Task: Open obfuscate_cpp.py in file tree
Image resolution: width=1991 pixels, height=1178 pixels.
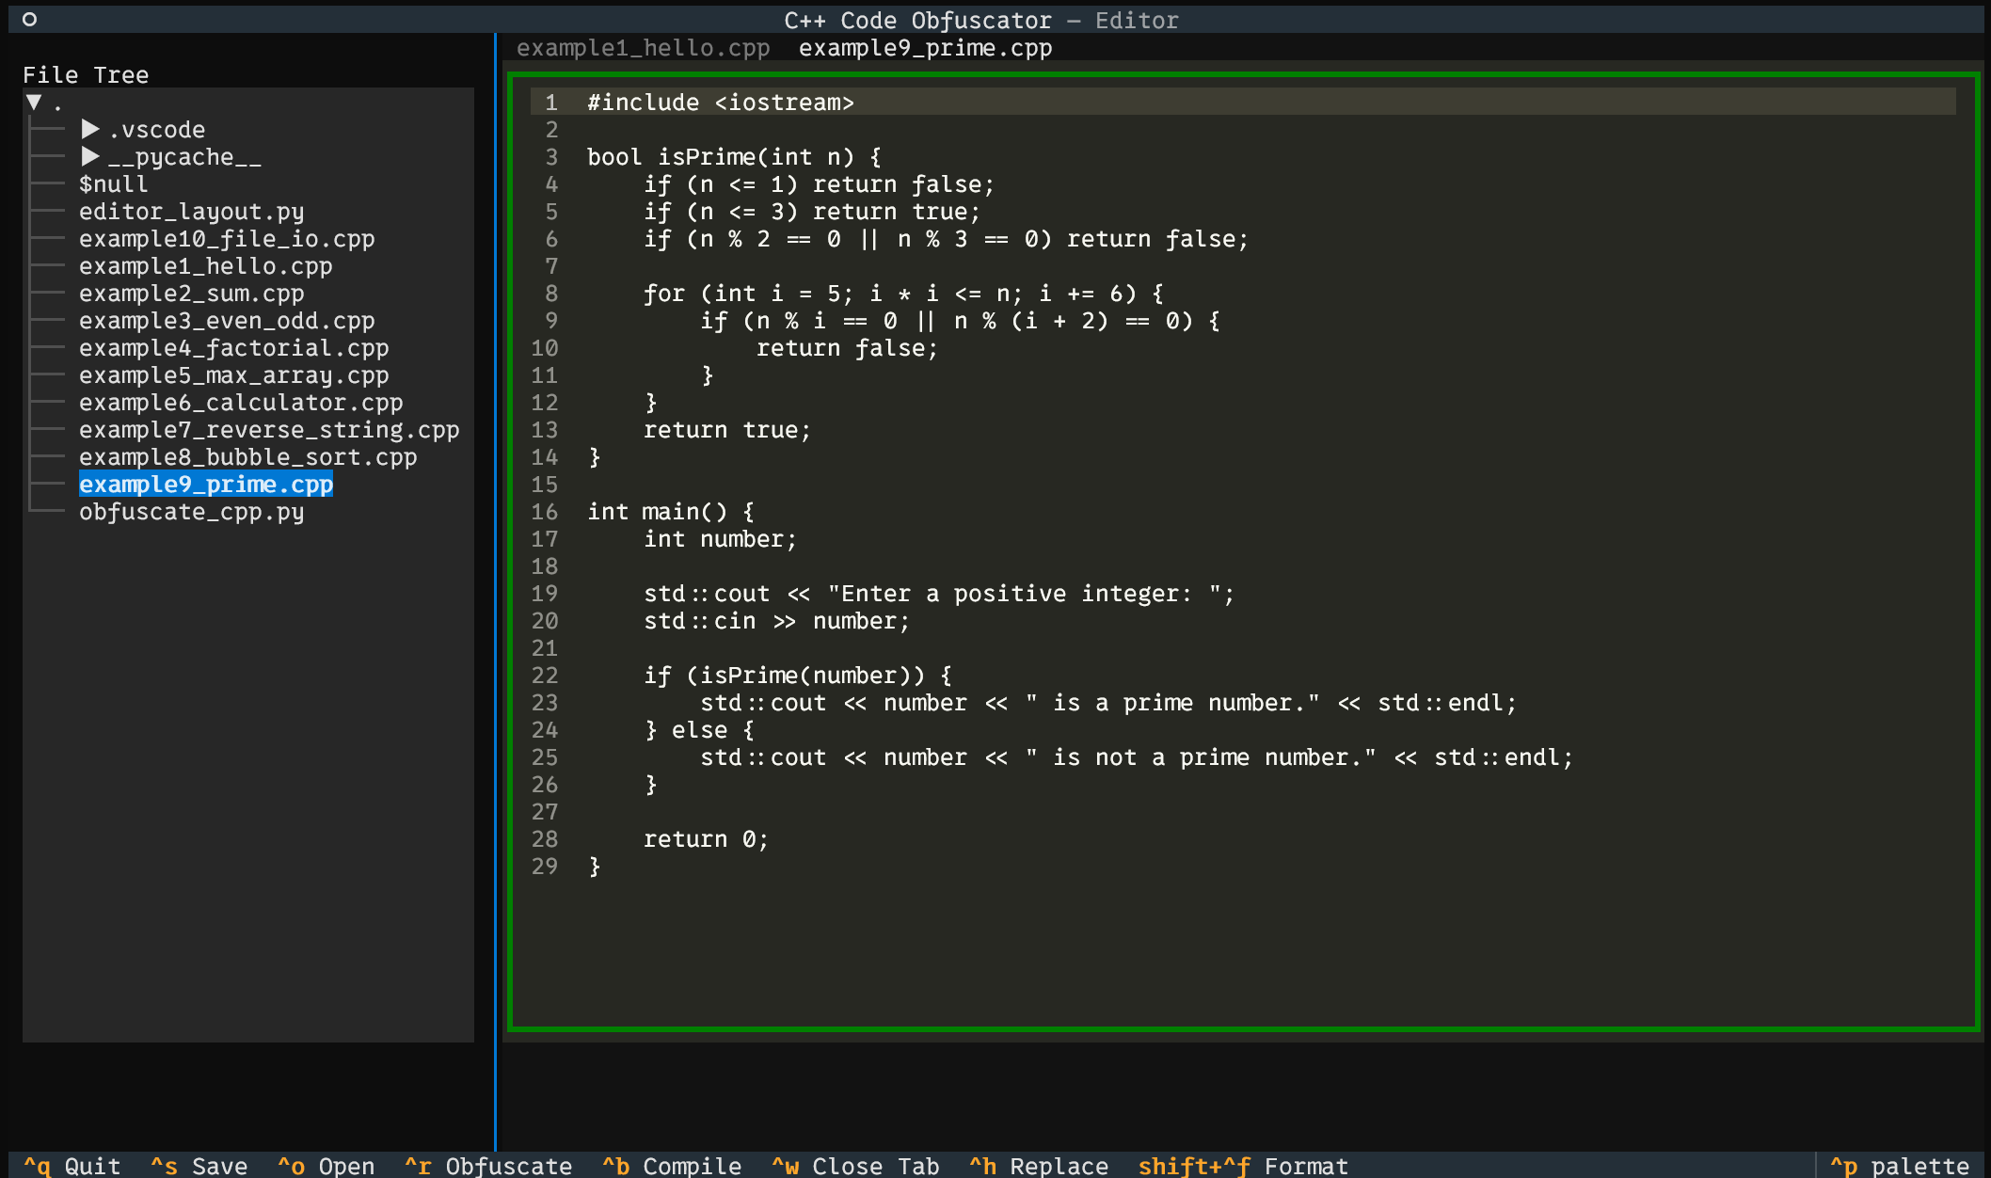Action: point(191,512)
